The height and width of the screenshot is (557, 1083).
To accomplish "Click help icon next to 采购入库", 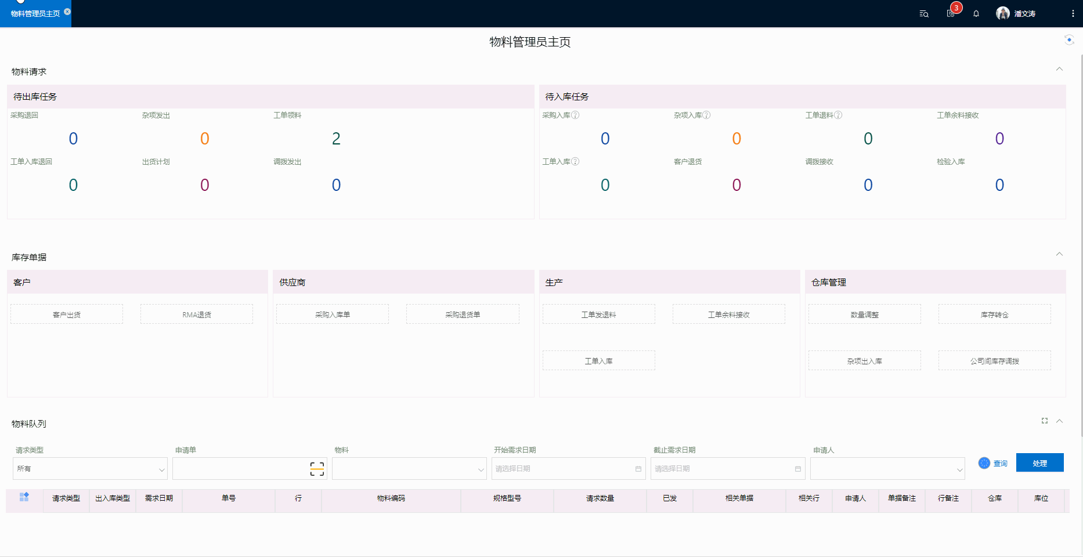I will [x=575, y=115].
